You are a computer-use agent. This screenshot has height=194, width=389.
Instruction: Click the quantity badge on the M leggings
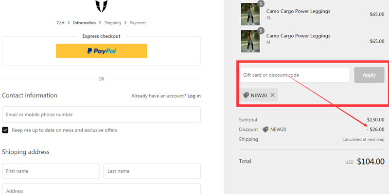261,31
